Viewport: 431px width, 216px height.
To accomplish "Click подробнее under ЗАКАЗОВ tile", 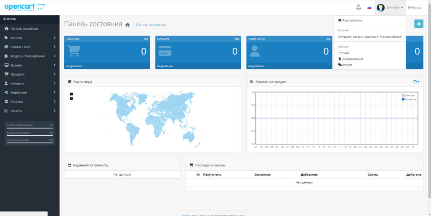I will point(75,66).
